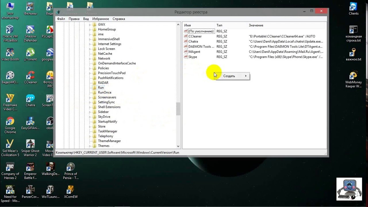
Task: Expand the GWX key
Action: 90,24
